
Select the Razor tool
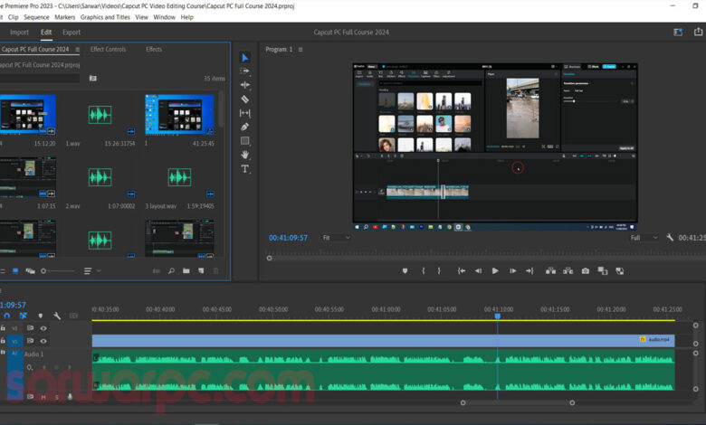[x=245, y=99]
